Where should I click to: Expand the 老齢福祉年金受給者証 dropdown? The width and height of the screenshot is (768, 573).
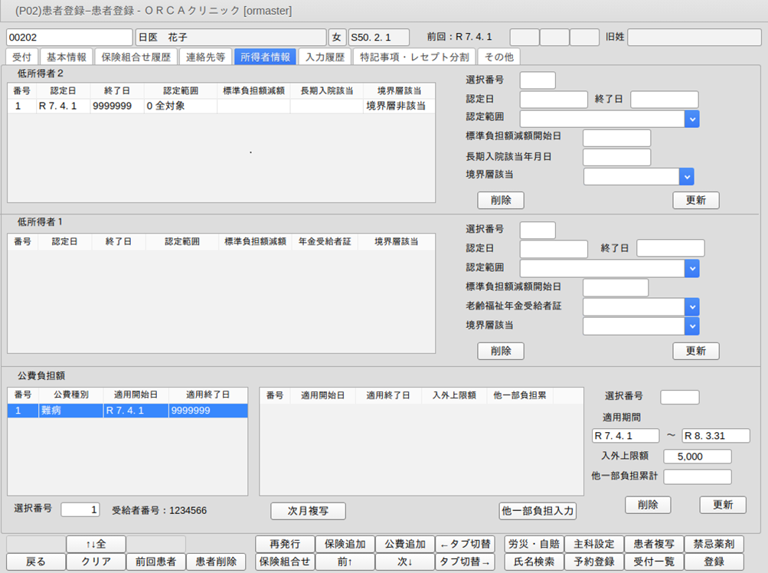(x=691, y=307)
